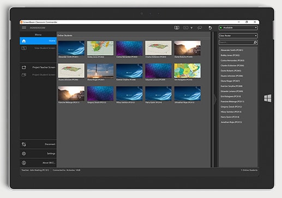
Task: Select Corina Hernandez (PC003) in roster list
Action: 232,61
